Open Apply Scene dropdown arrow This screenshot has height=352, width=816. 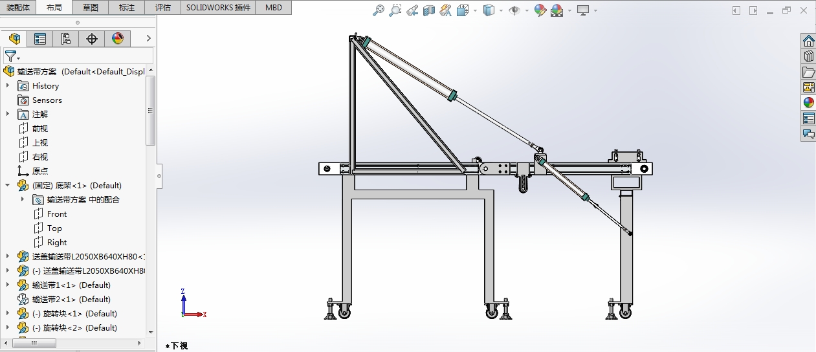[569, 11]
